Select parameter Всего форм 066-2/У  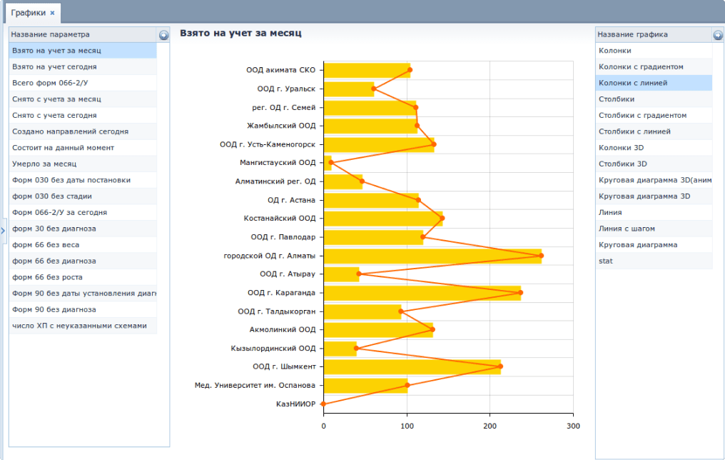coord(83,83)
